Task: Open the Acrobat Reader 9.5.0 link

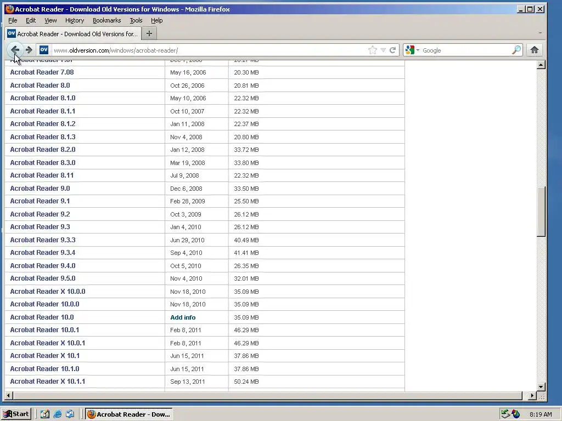Action: (x=43, y=278)
